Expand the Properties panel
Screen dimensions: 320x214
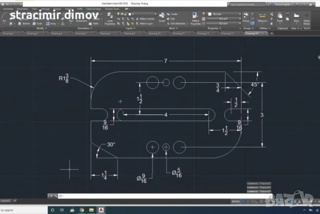pyautogui.click(x=214, y=28)
